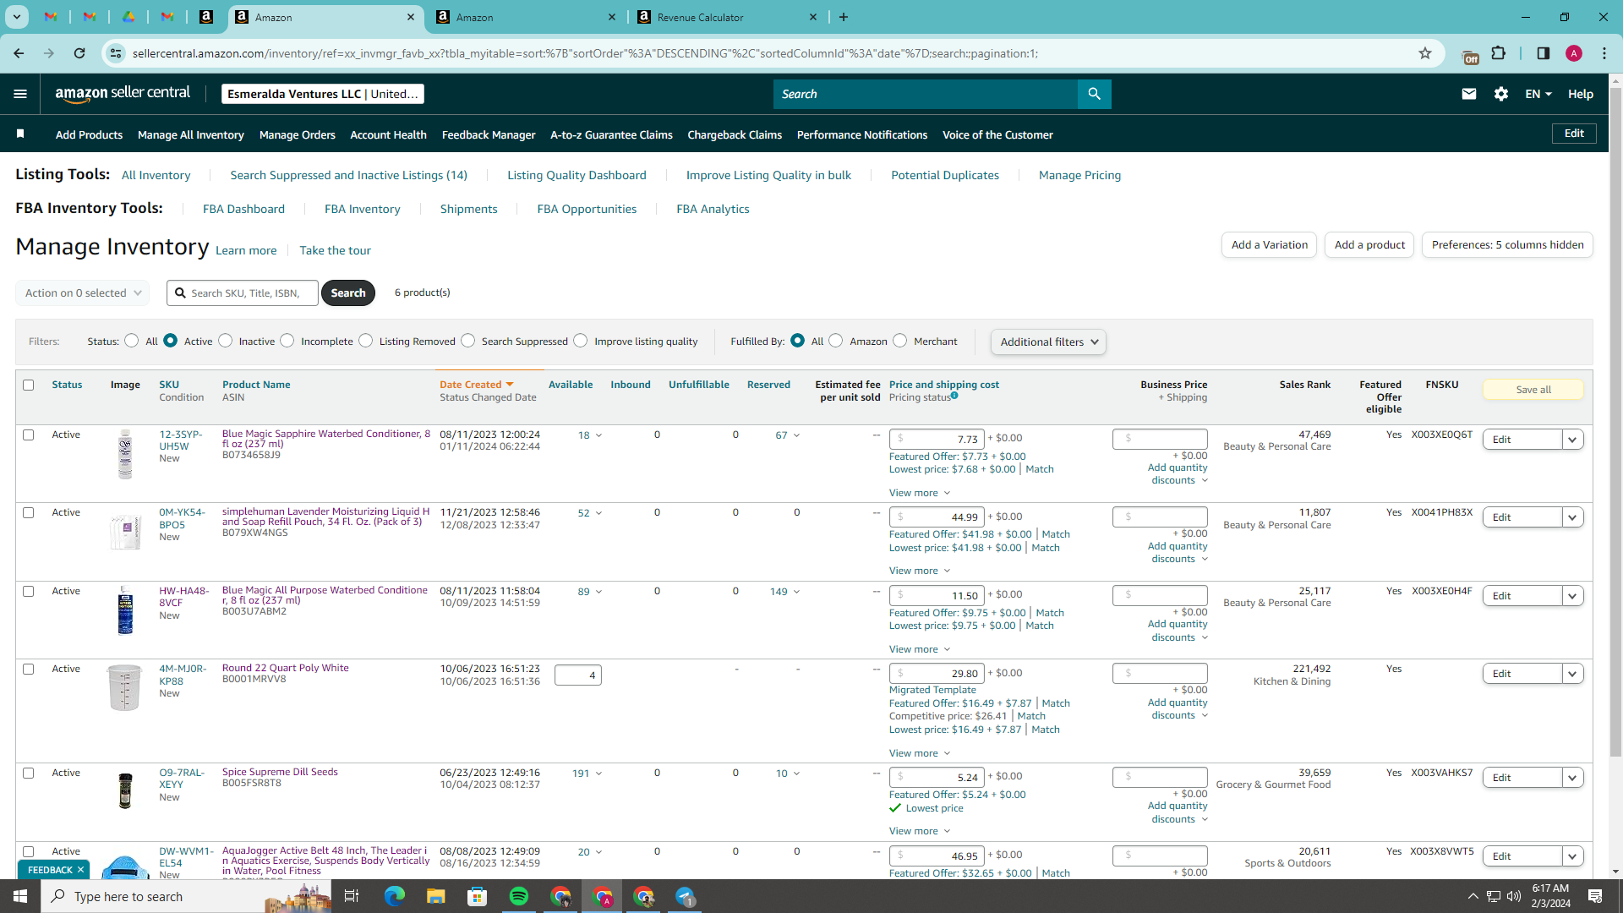Screen dimensions: 1623x913
Task: Check the box for SKU 12-3SYP-UH5W
Action: coord(28,435)
